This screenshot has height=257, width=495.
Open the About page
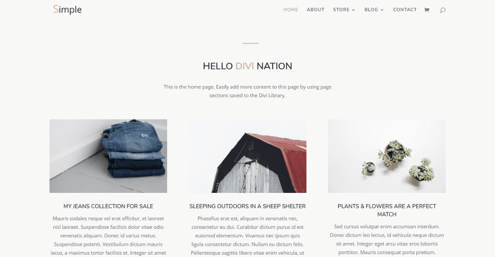[316, 10]
